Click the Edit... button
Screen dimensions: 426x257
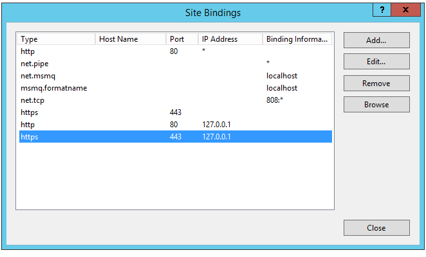point(376,62)
